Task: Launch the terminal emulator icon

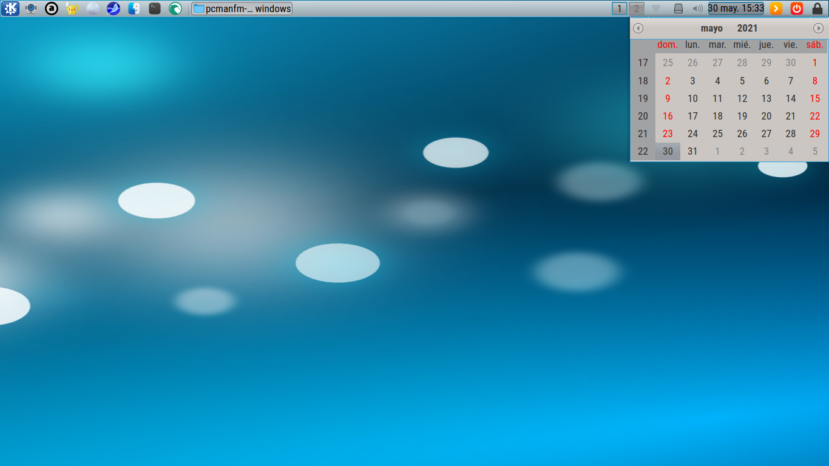Action: (155, 8)
